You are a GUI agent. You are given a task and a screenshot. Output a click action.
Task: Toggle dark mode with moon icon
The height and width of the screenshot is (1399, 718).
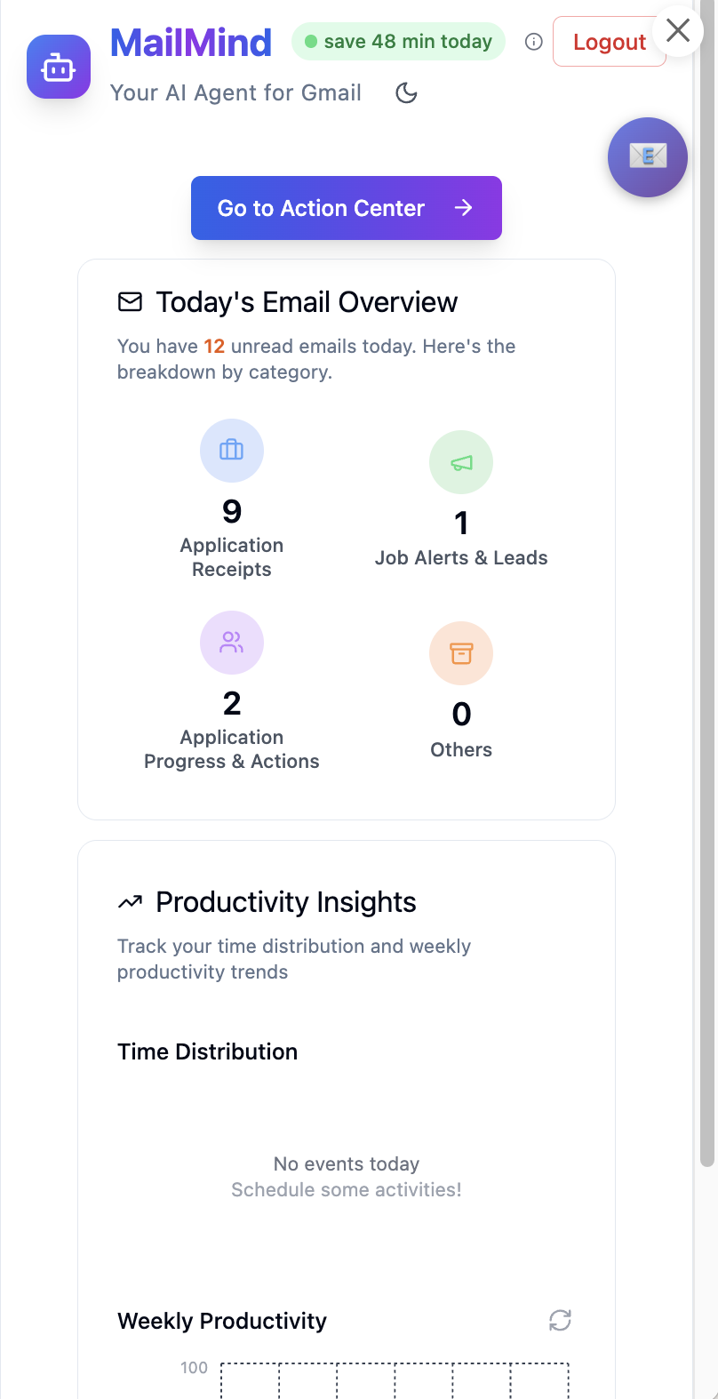[406, 93]
